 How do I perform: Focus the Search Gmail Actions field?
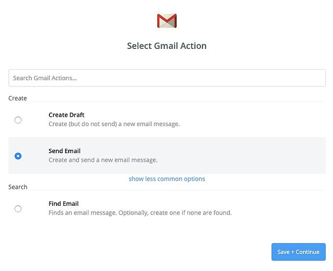[x=167, y=78]
